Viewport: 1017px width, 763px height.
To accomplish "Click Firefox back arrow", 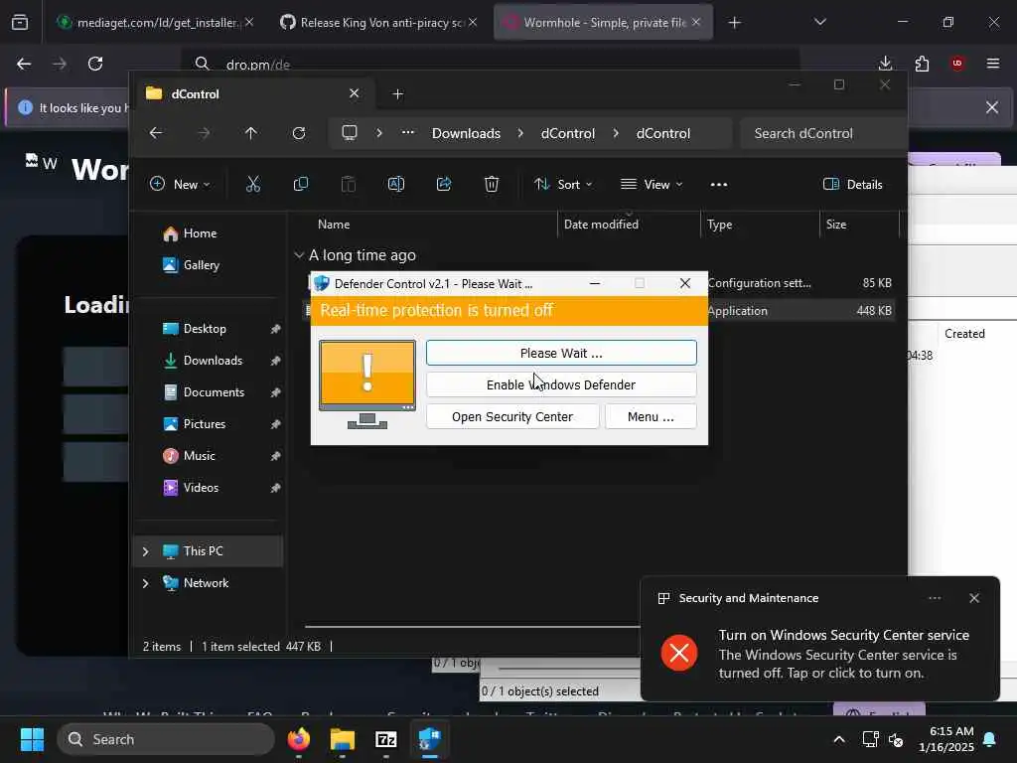I will [24, 64].
